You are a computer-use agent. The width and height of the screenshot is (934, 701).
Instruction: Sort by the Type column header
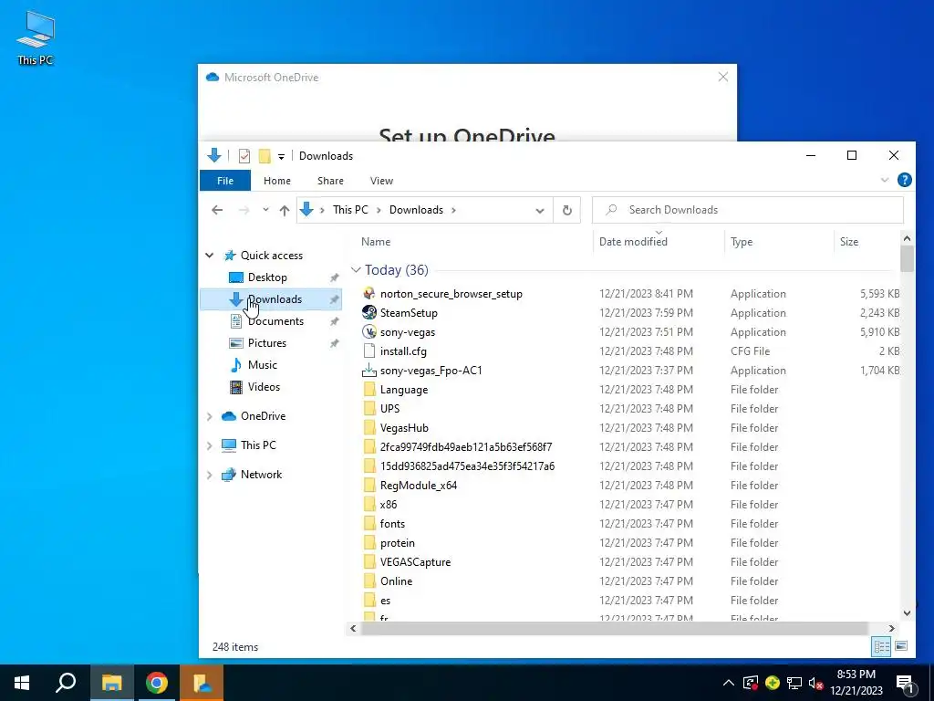[x=741, y=241]
